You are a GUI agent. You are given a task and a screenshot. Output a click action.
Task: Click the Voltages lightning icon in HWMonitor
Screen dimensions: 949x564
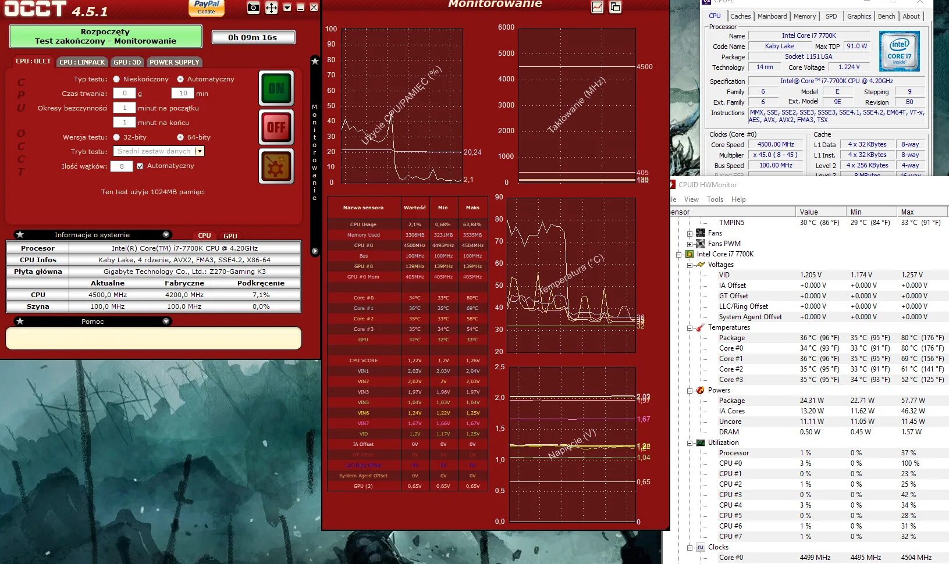click(x=701, y=265)
